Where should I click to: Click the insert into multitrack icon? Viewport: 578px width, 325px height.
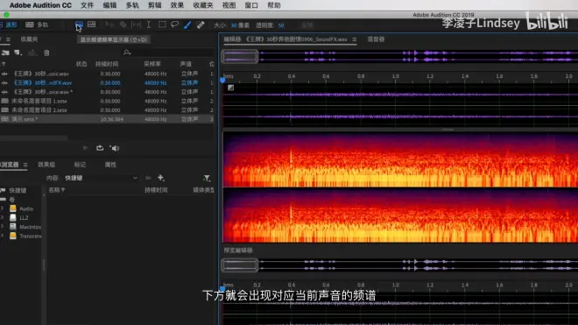32,53
